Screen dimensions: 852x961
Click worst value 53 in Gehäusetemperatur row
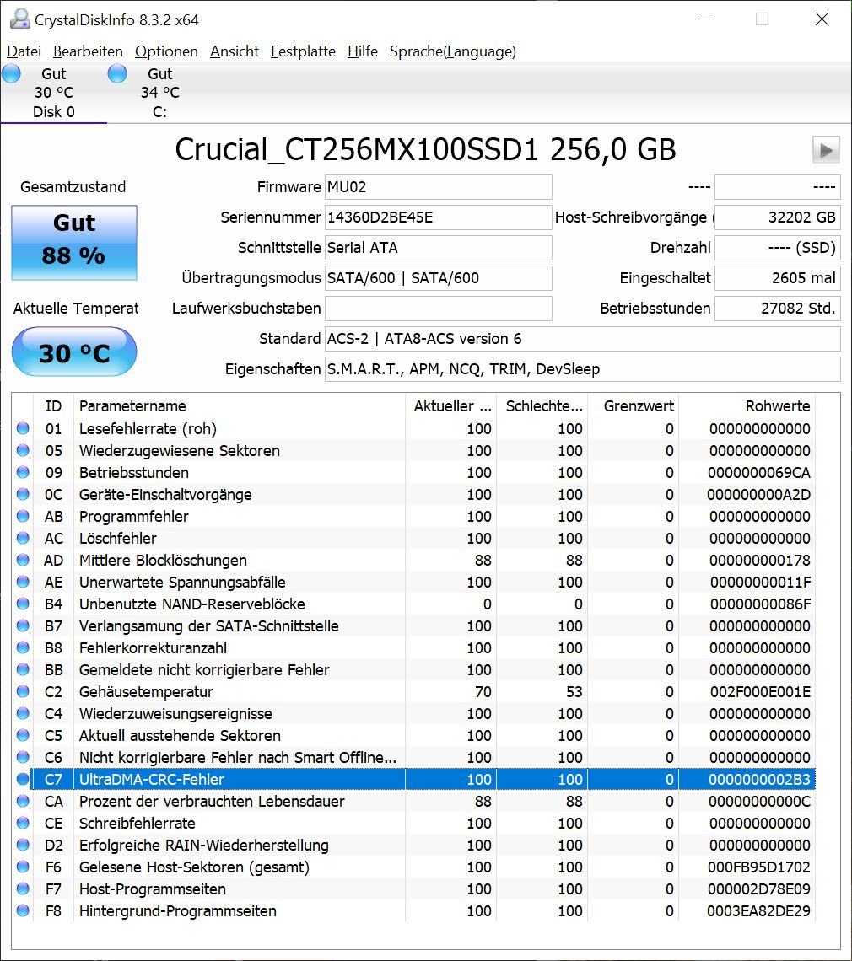coord(574,692)
